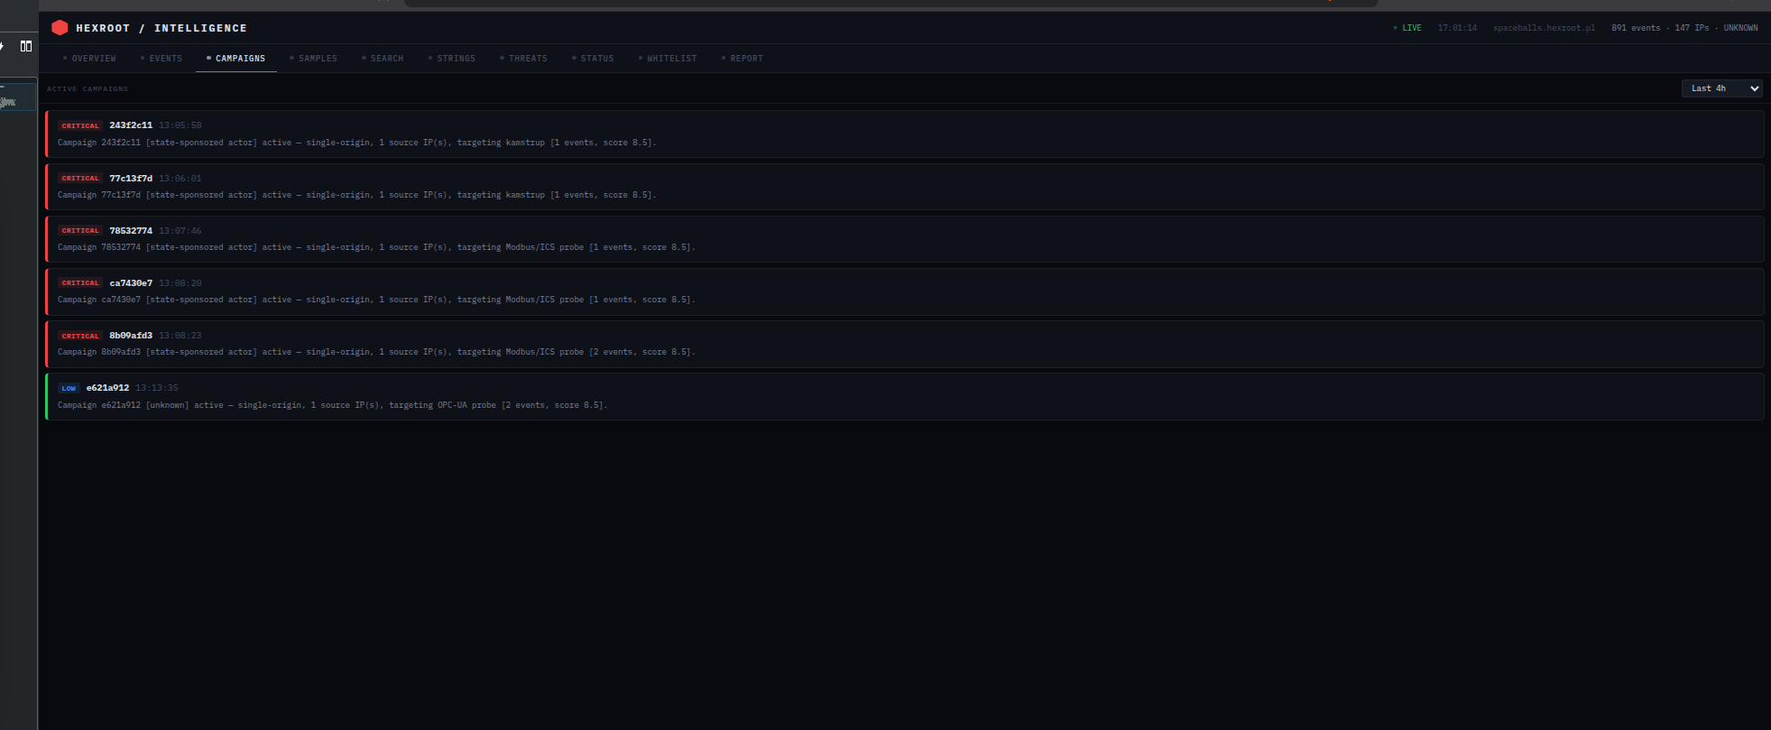Open the Overview tab

(90, 59)
